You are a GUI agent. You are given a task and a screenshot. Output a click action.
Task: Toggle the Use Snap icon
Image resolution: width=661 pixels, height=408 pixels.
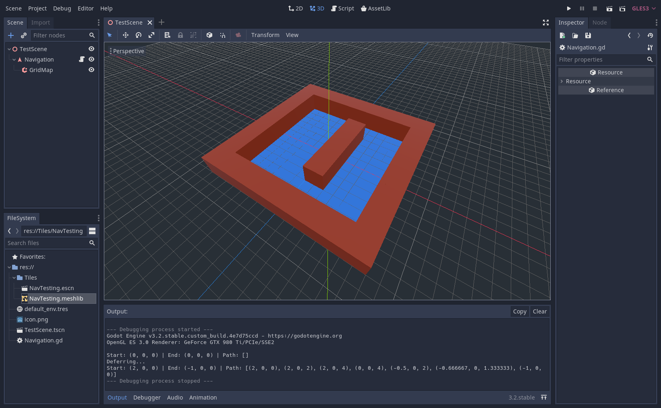(222, 35)
